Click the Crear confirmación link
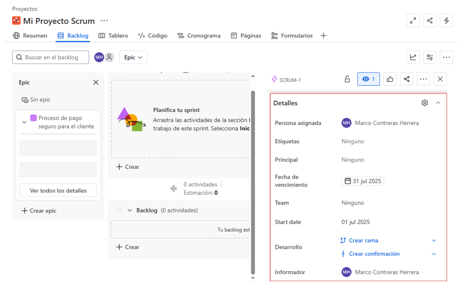 pyautogui.click(x=374, y=254)
